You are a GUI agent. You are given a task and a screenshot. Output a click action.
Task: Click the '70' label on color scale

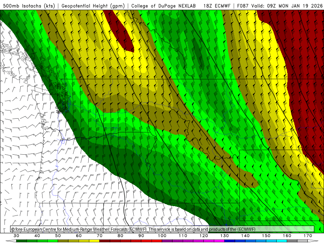coord(100,236)
